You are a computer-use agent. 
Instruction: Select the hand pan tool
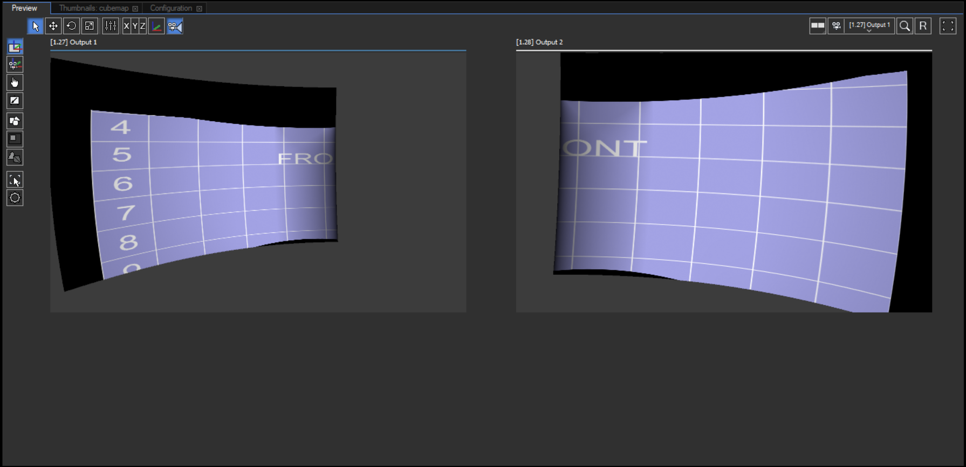pyautogui.click(x=15, y=82)
